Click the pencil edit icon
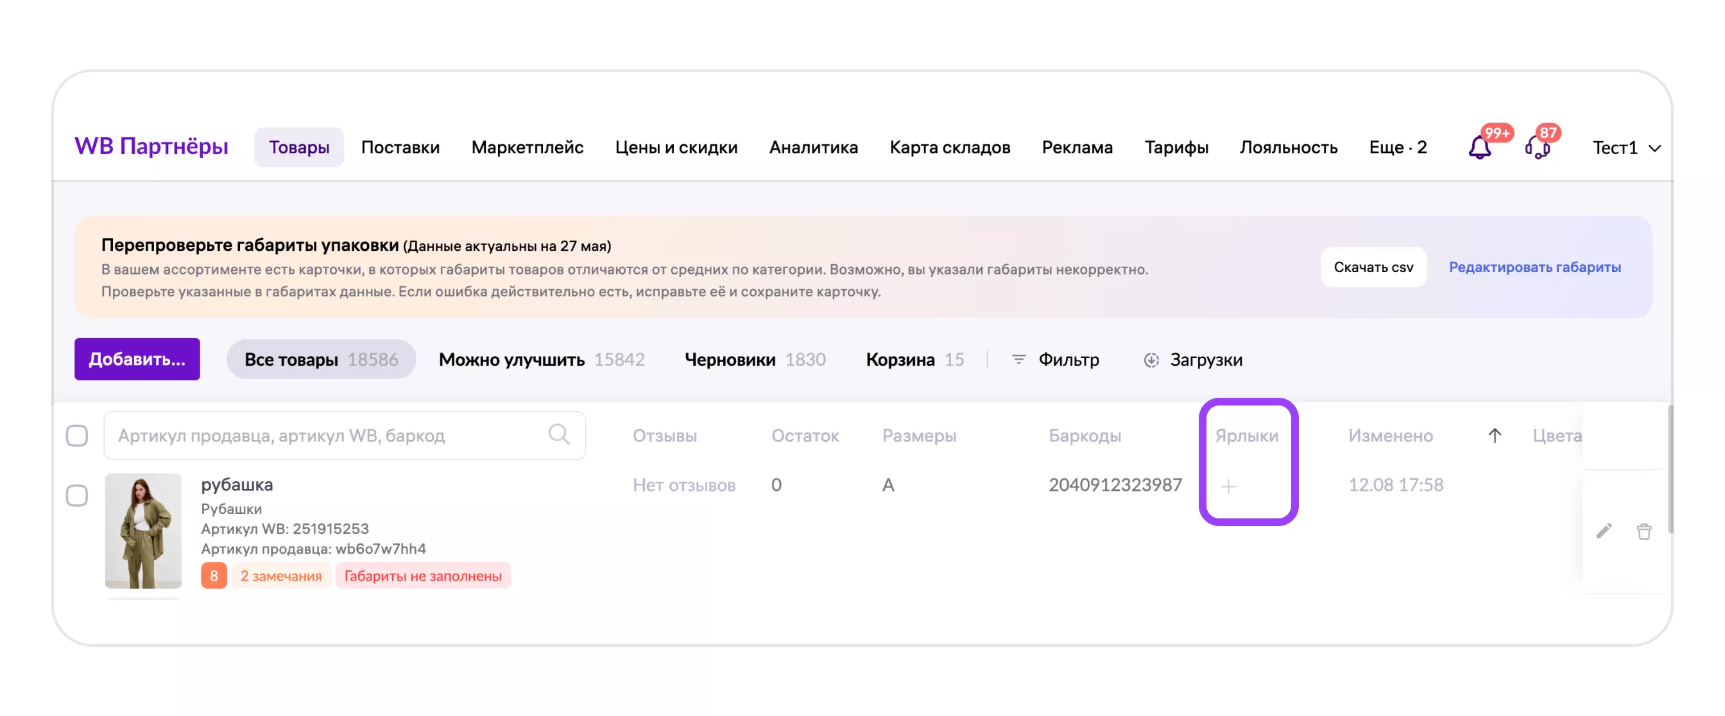This screenshot has width=1725, height=716. [x=1603, y=531]
